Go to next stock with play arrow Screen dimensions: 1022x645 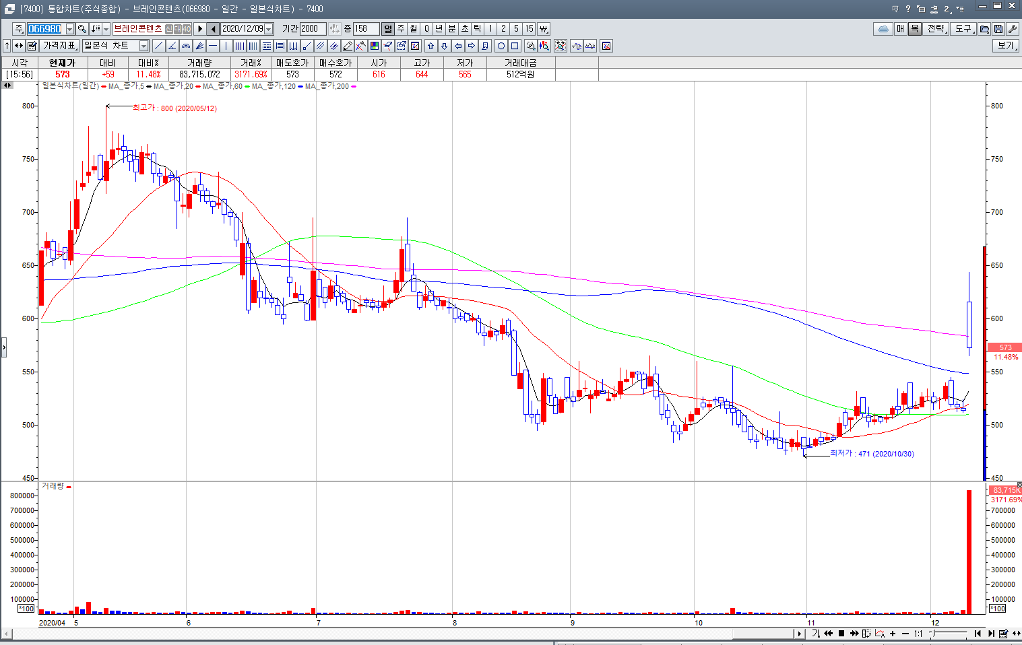(x=200, y=29)
